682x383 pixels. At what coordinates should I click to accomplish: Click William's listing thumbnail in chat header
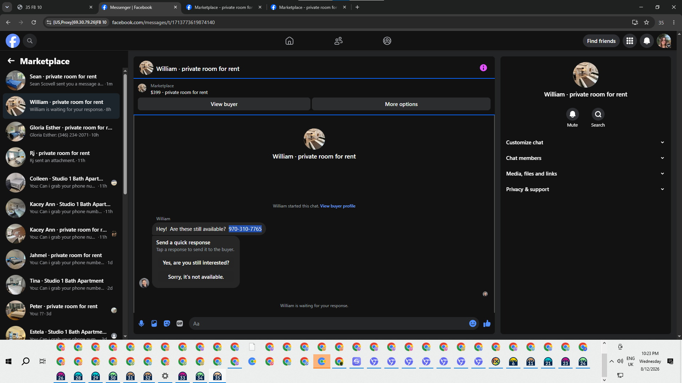click(146, 68)
